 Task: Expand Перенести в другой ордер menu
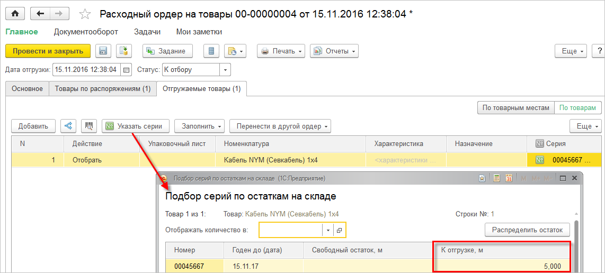coord(280,126)
